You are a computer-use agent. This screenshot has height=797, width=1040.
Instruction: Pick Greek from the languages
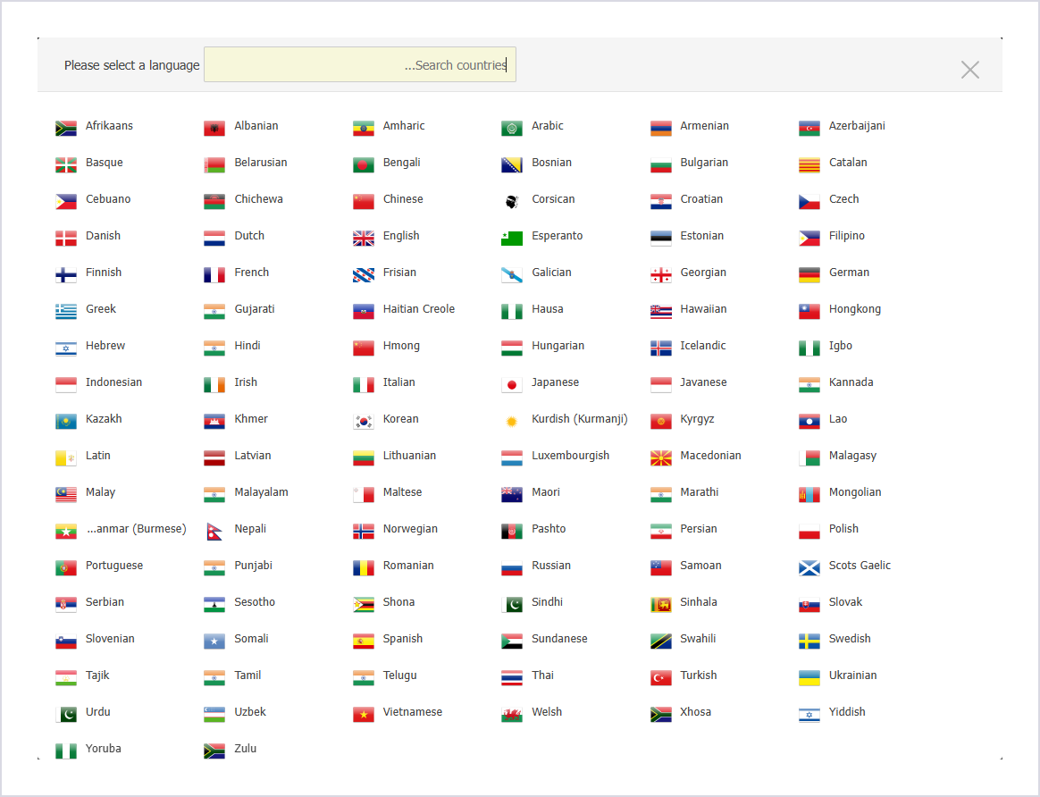point(101,309)
